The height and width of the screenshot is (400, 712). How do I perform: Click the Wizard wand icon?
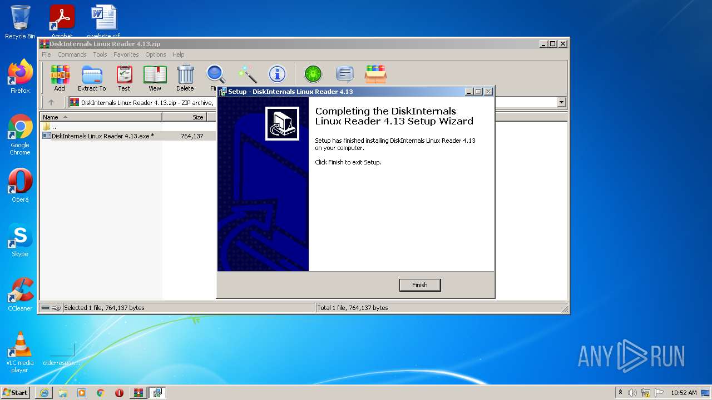click(247, 74)
